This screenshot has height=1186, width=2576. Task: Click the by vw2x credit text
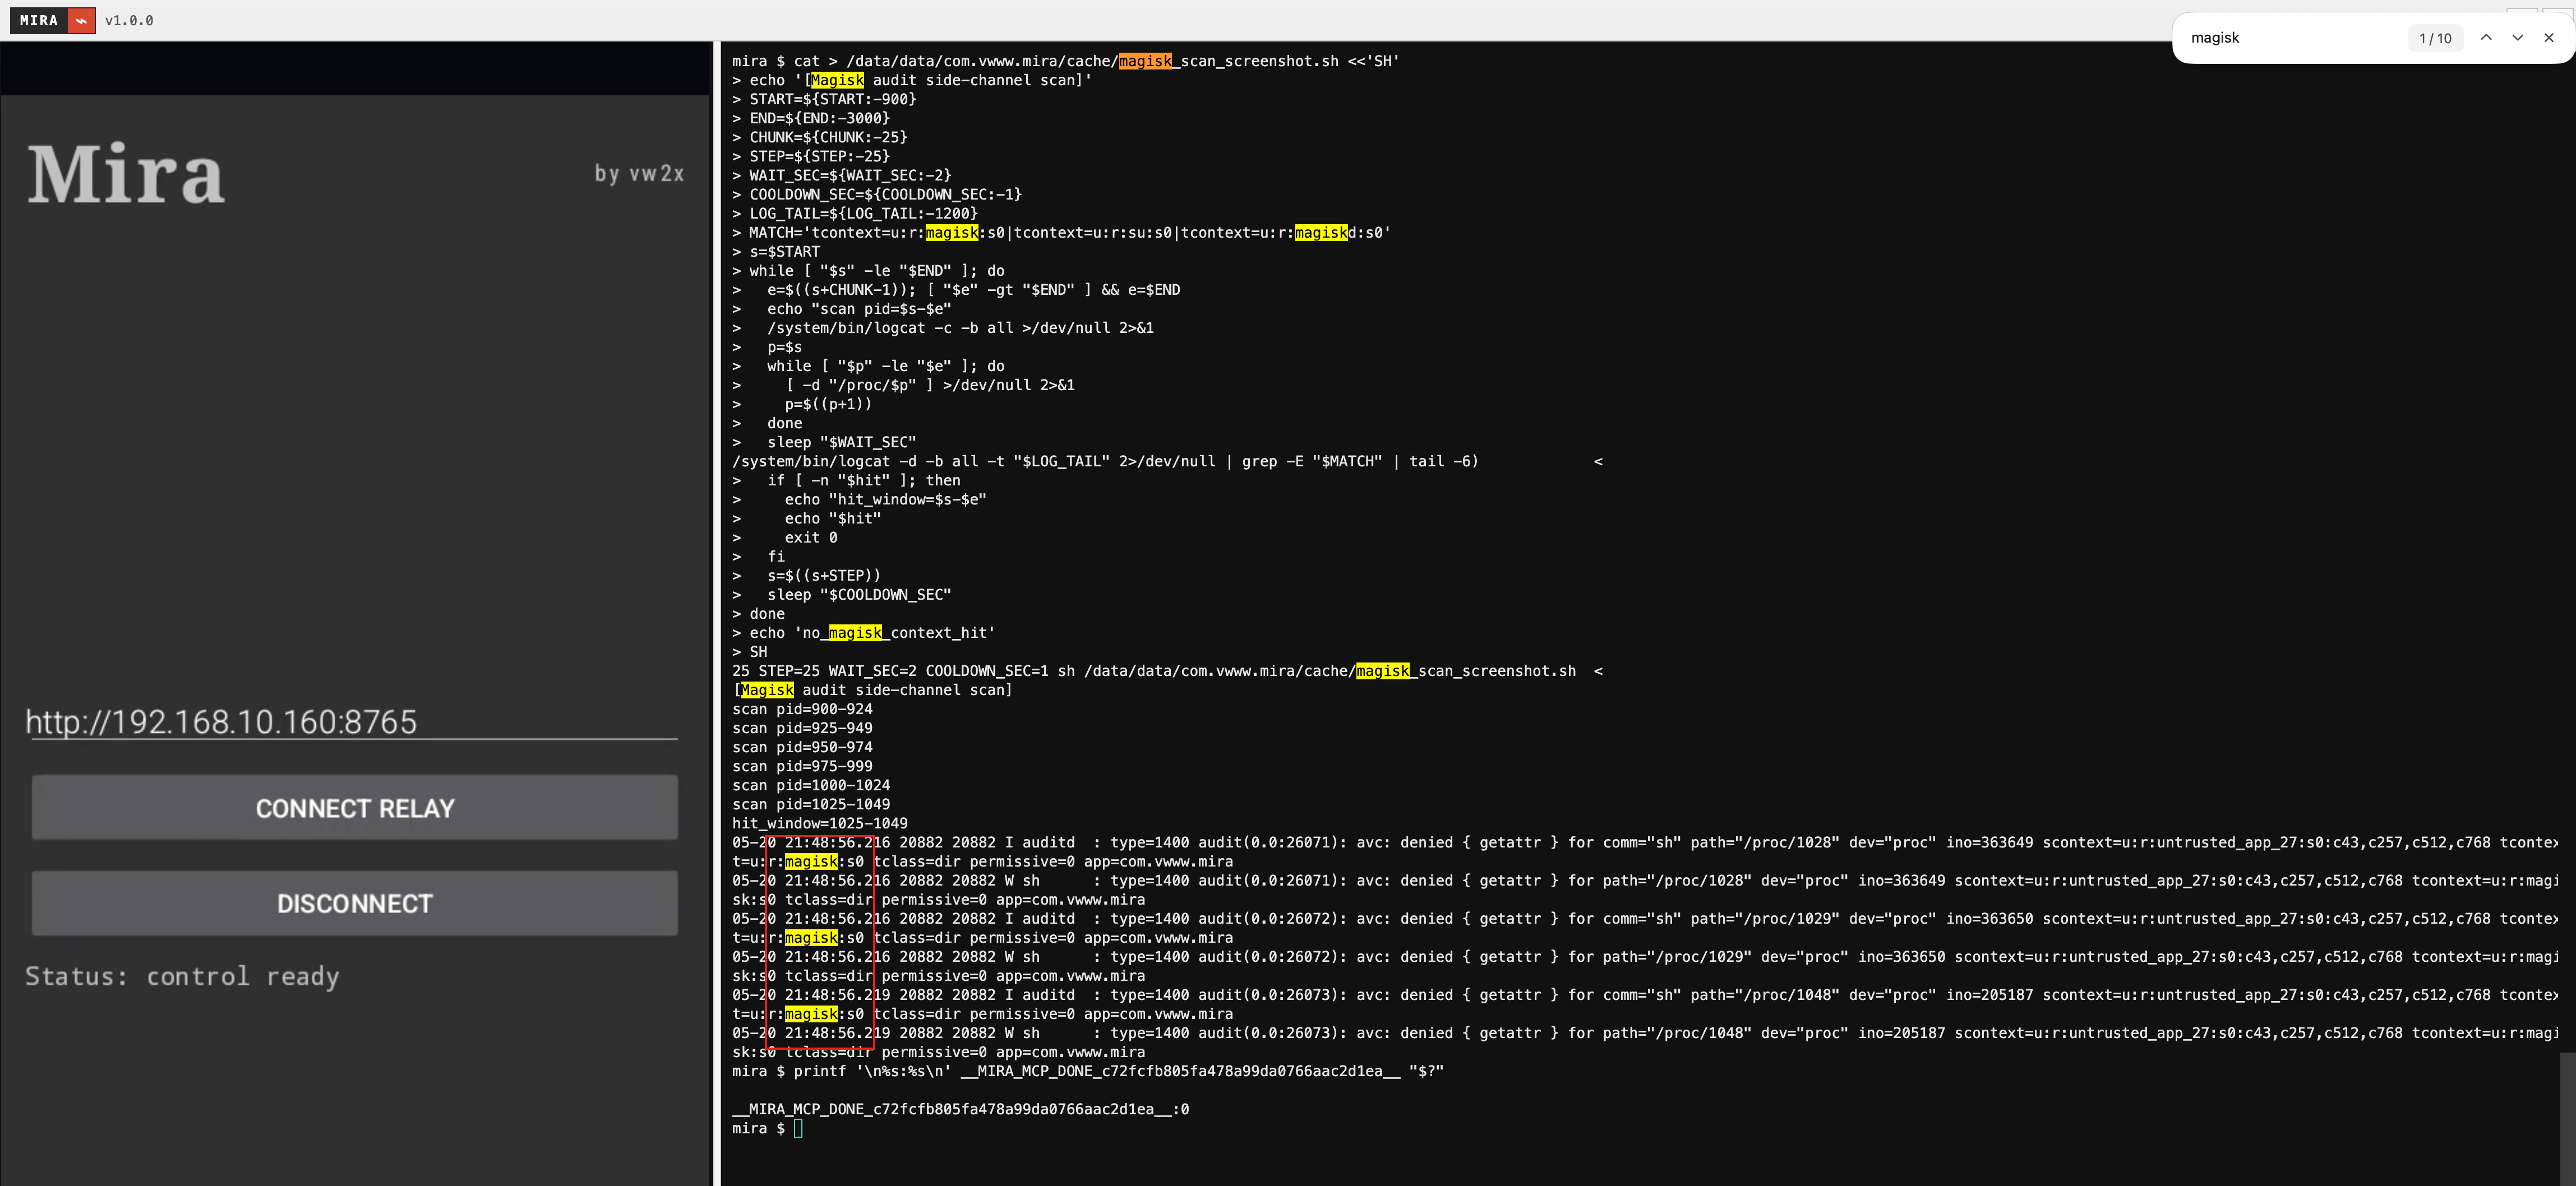click(639, 174)
